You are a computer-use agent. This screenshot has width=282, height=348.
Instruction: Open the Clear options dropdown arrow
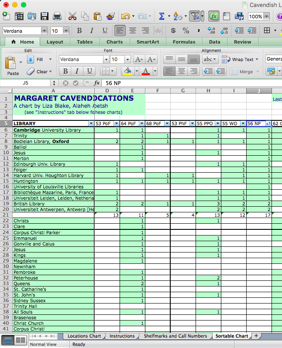[51, 72]
